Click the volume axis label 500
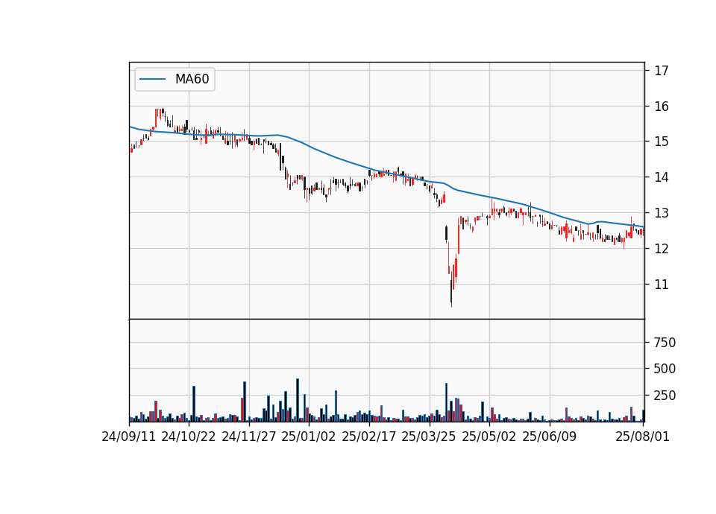Image resolution: width=716 pixels, height=514 pixels. point(665,369)
